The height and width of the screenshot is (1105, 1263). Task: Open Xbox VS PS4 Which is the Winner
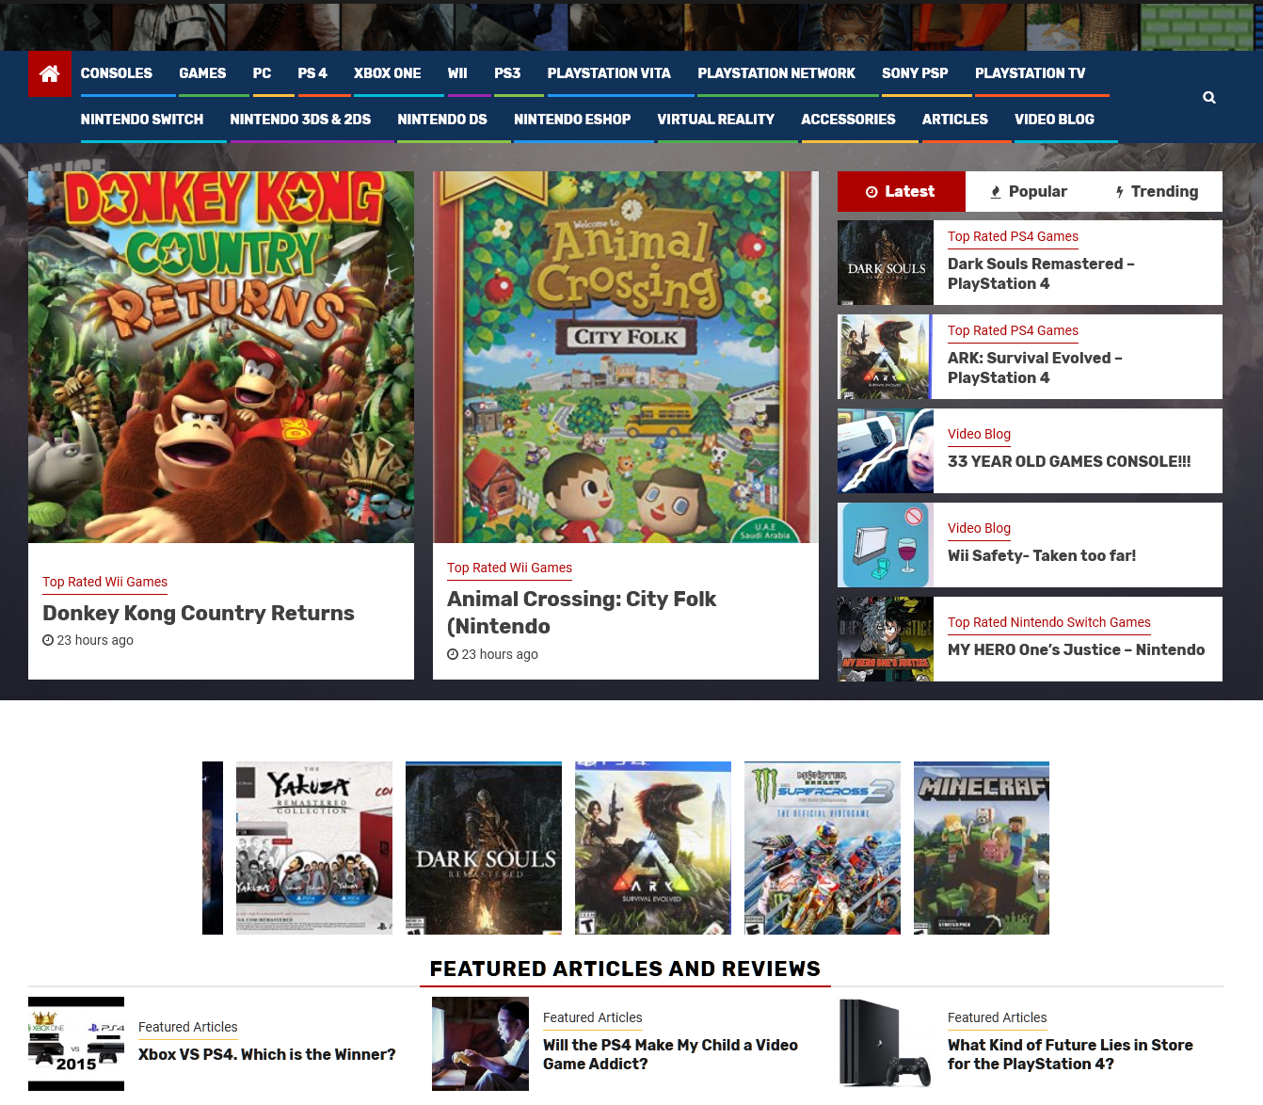point(267,1054)
